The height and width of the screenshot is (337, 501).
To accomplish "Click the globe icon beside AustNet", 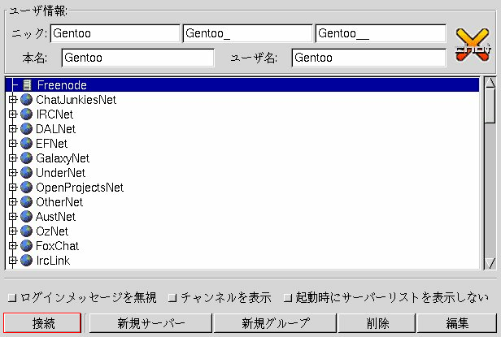I will coord(27,216).
